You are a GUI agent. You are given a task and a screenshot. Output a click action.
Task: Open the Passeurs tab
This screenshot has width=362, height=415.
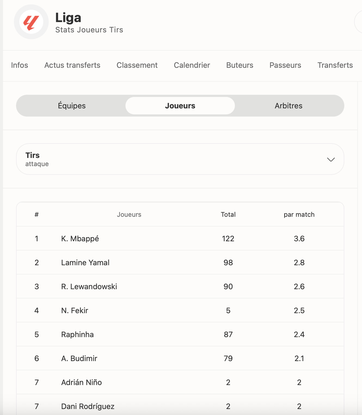pyautogui.click(x=285, y=65)
